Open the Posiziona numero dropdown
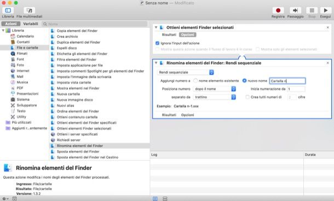Image resolution: width=334 pixels, height=201 pixels. pos(214,89)
